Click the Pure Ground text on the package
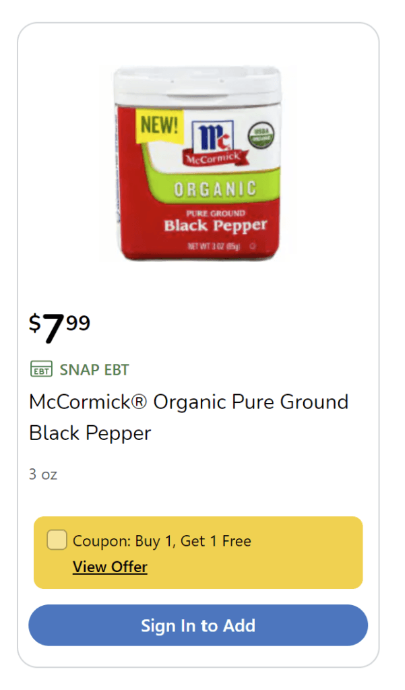 215,212
